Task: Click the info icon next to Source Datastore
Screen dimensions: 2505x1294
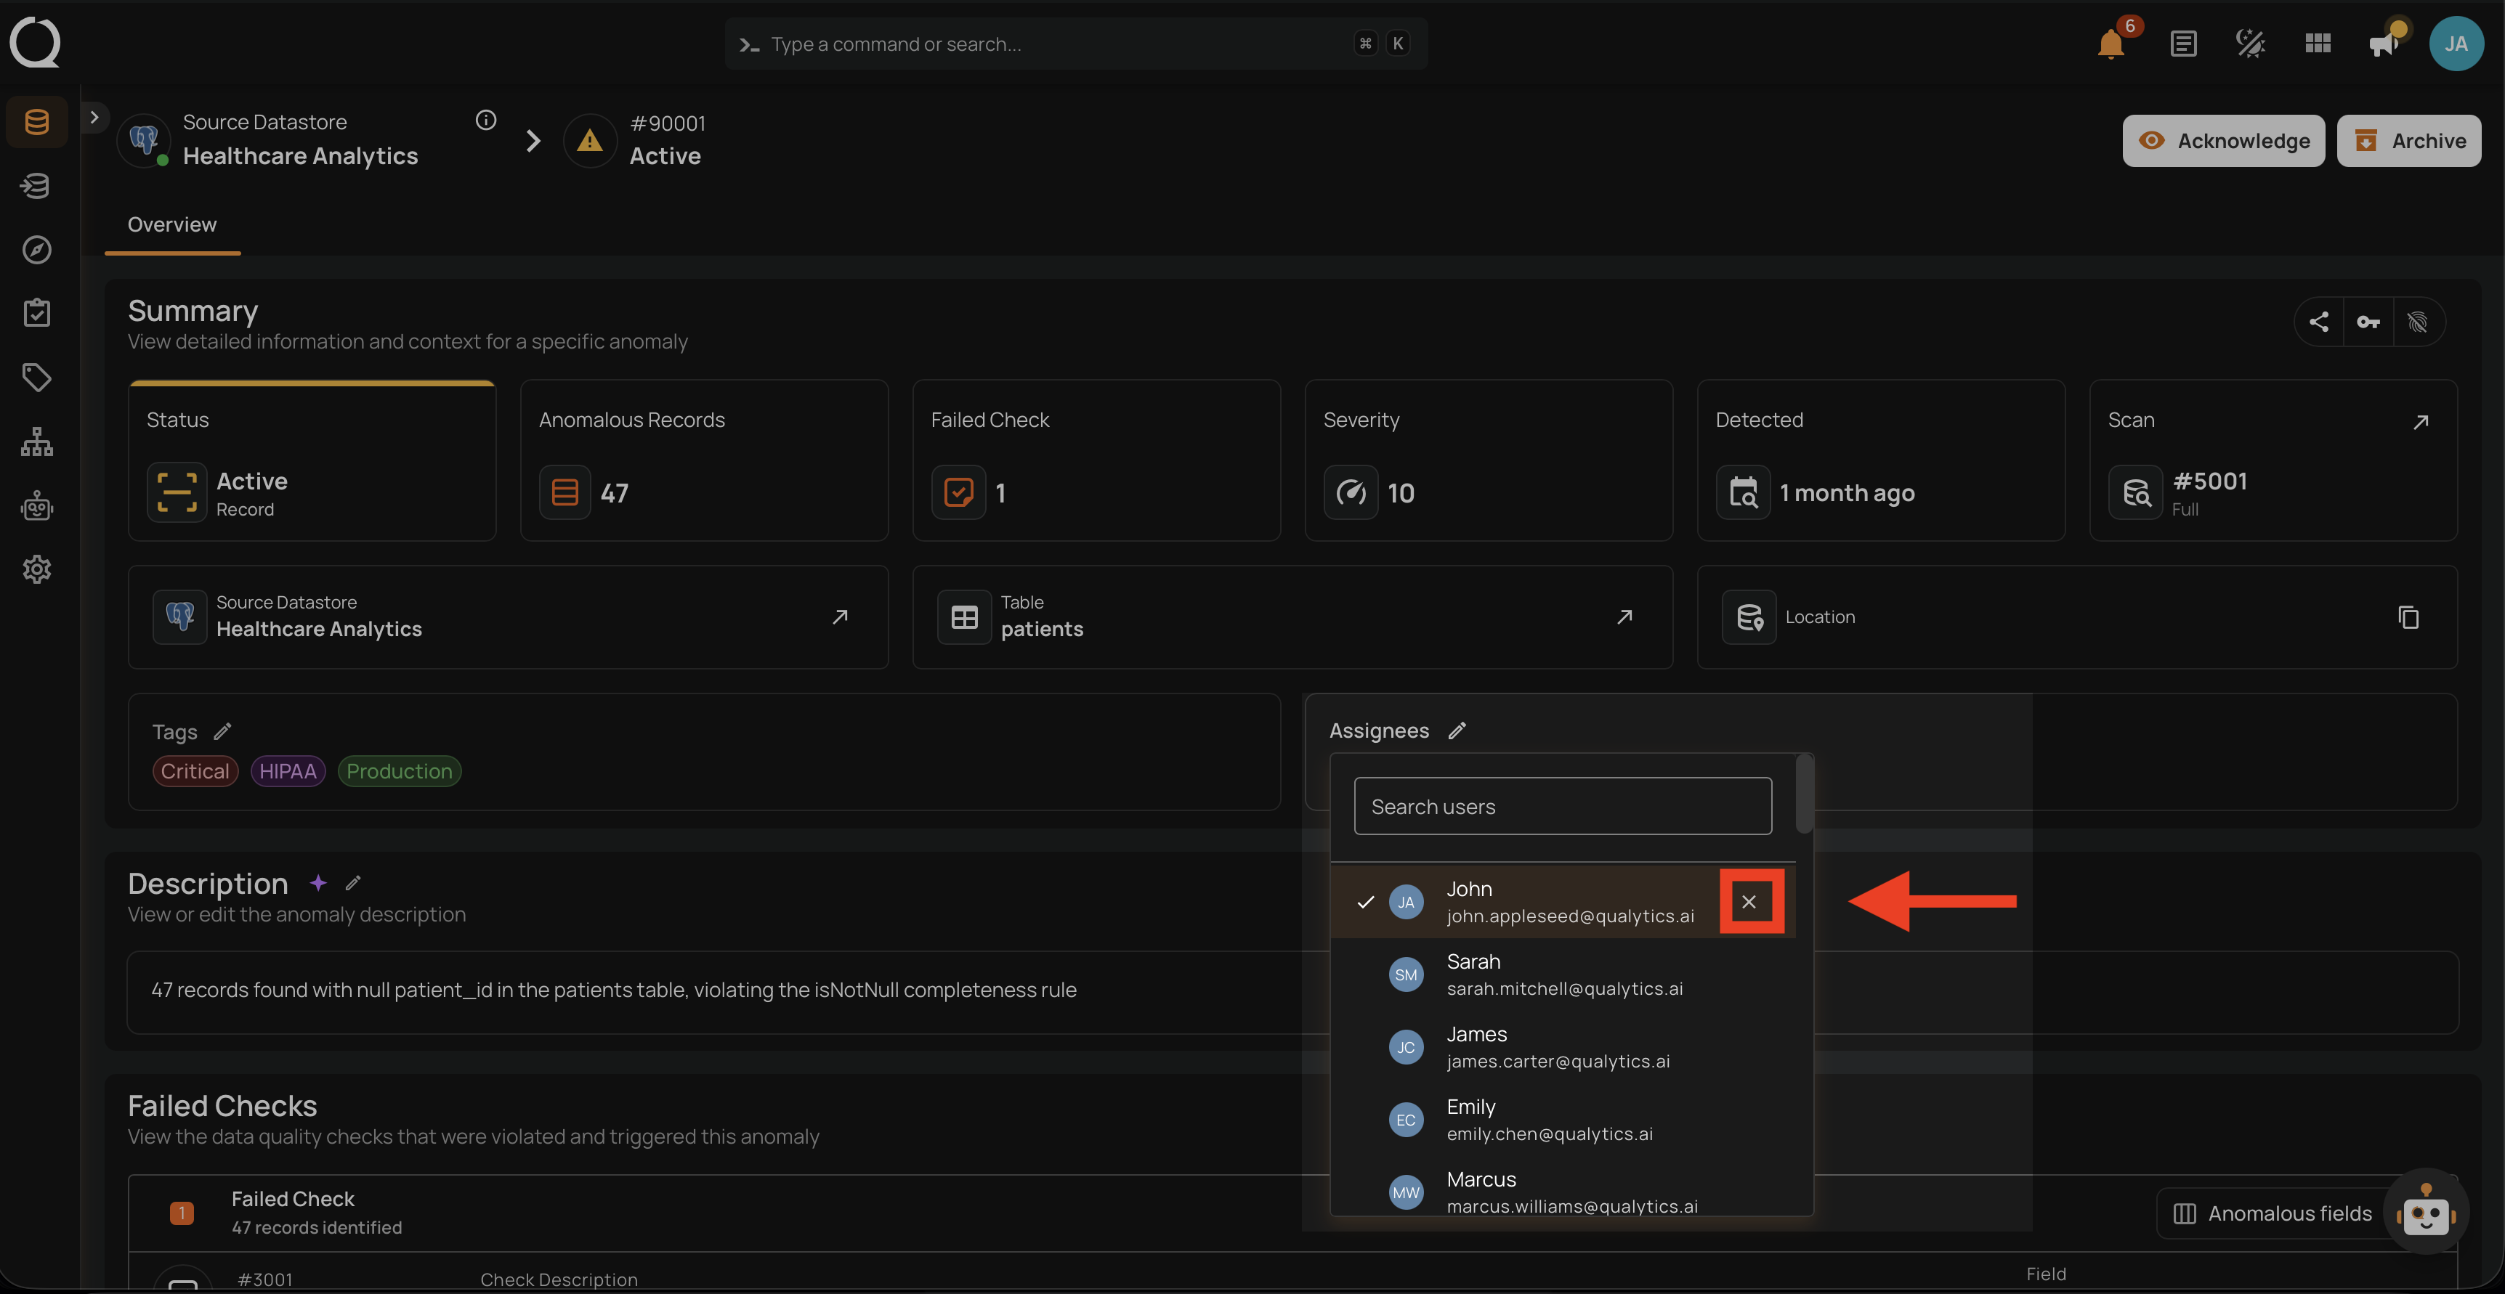Action: [485, 120]
